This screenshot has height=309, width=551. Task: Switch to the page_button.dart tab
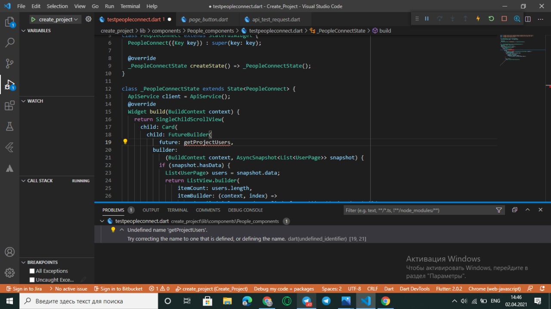(208, 19)
